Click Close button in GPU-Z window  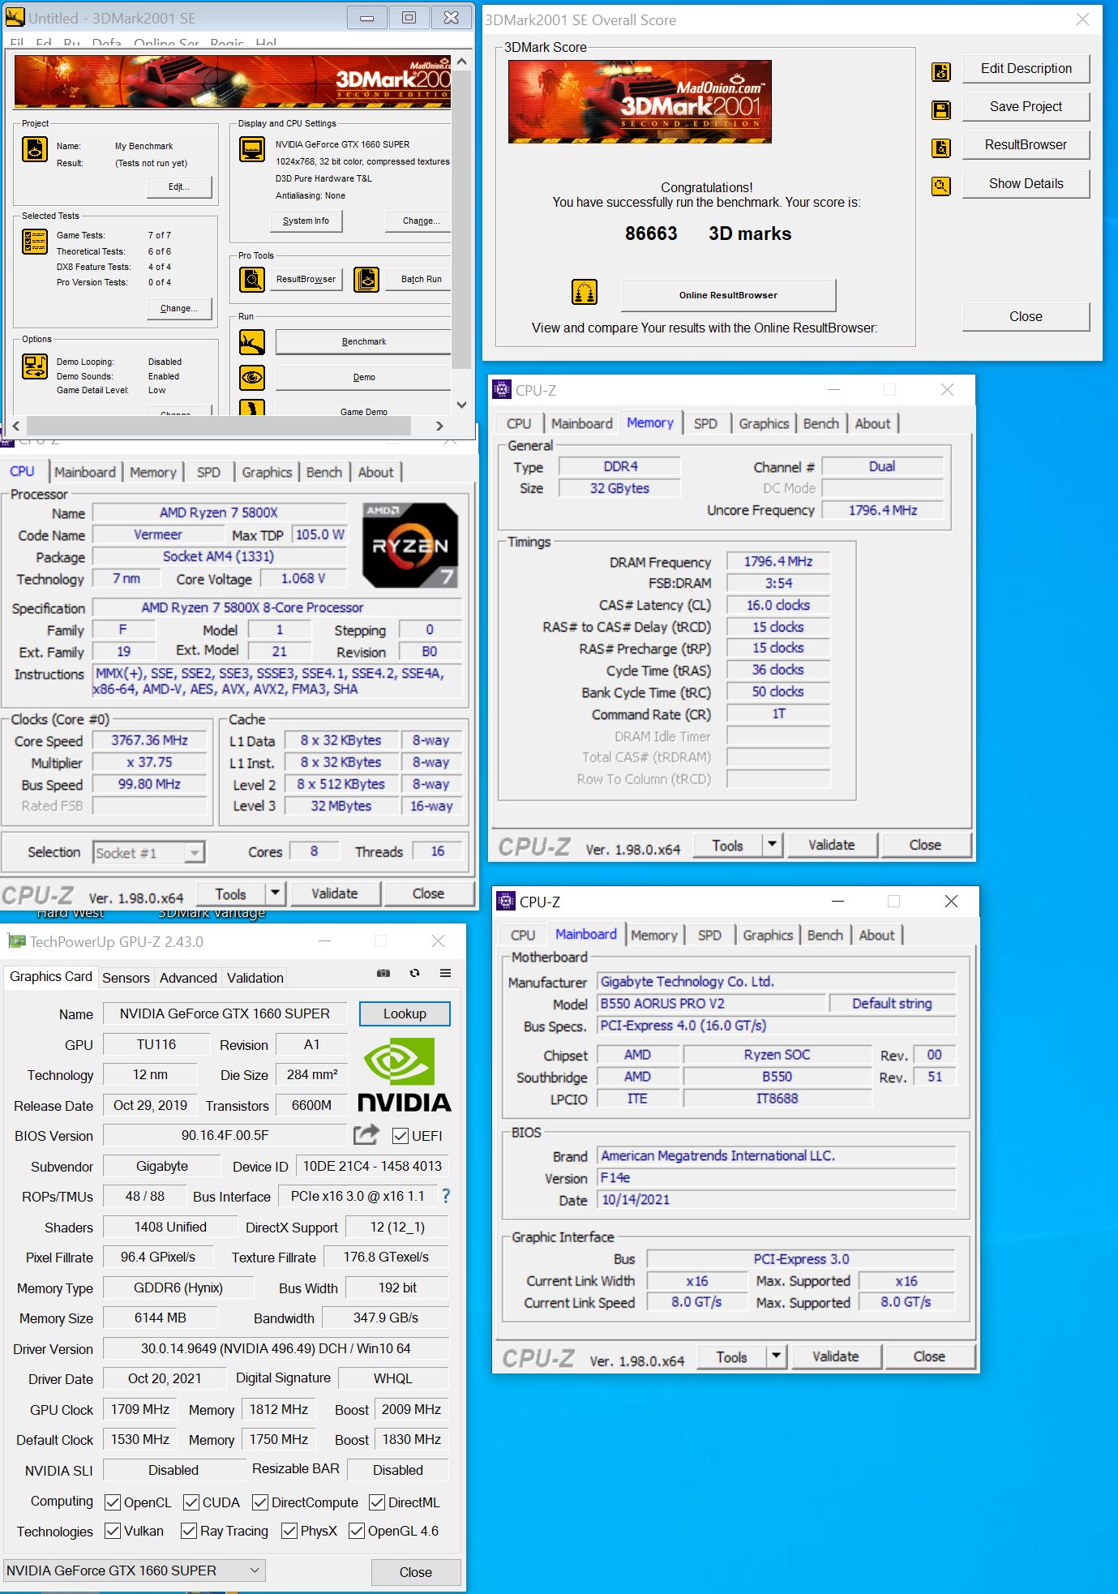tap(416, 1572)
